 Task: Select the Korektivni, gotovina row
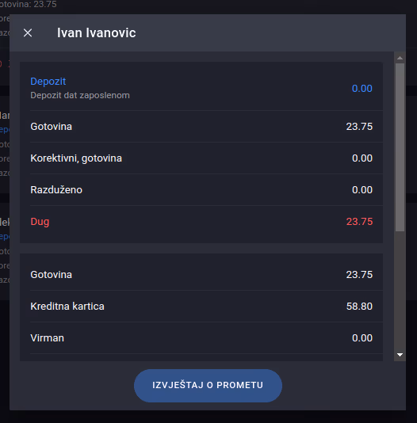201,158
